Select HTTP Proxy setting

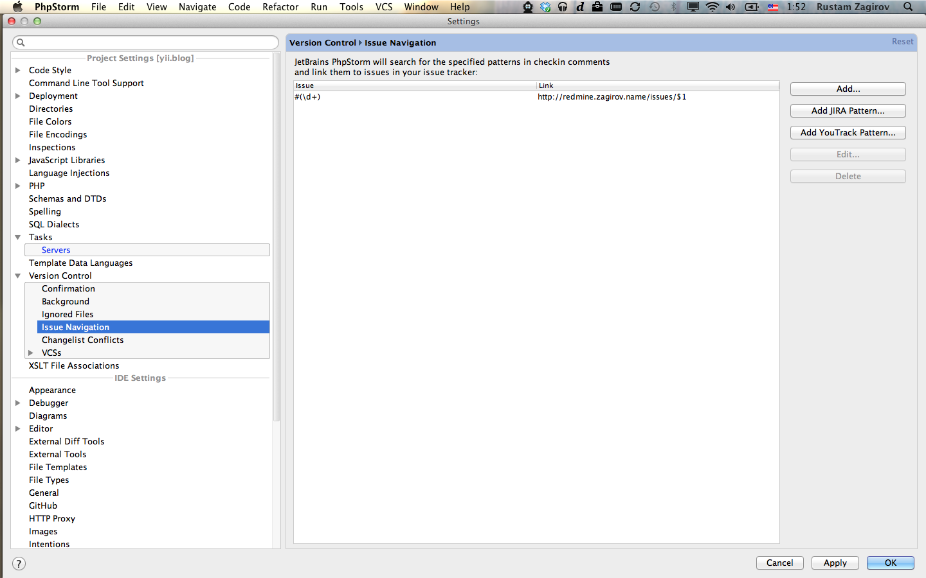point(52,518)
